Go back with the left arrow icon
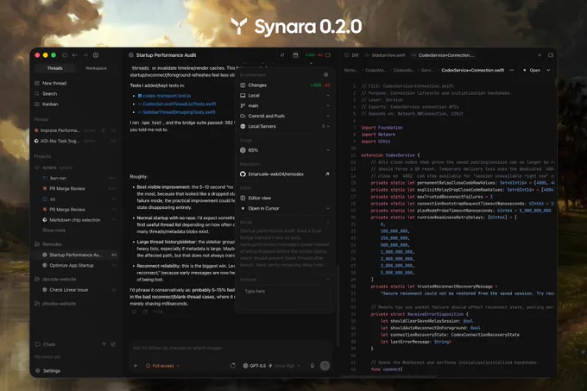 point(75,55)
